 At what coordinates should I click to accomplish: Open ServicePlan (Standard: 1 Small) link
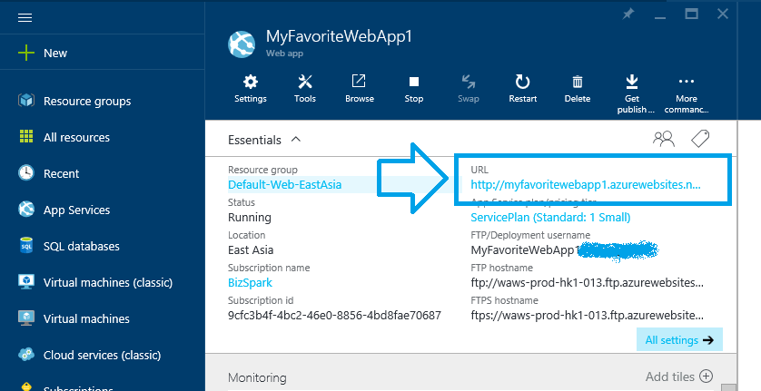(550, 218)
